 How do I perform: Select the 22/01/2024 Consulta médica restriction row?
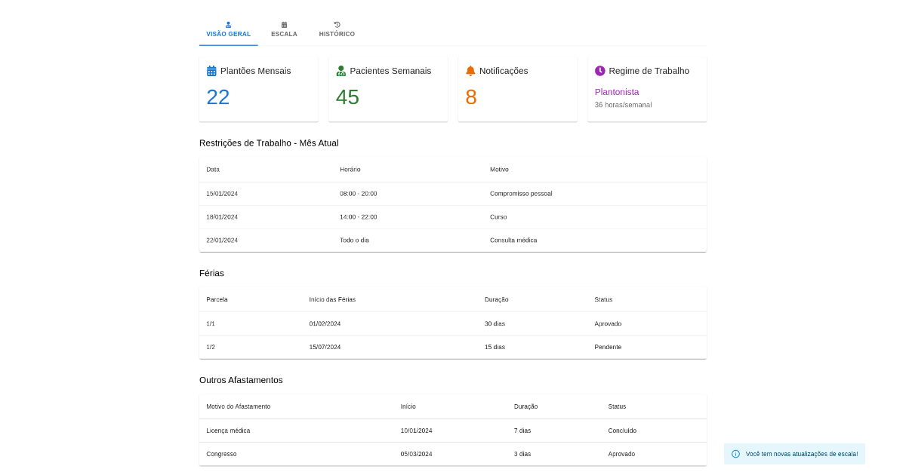click(x=453, y=240)
